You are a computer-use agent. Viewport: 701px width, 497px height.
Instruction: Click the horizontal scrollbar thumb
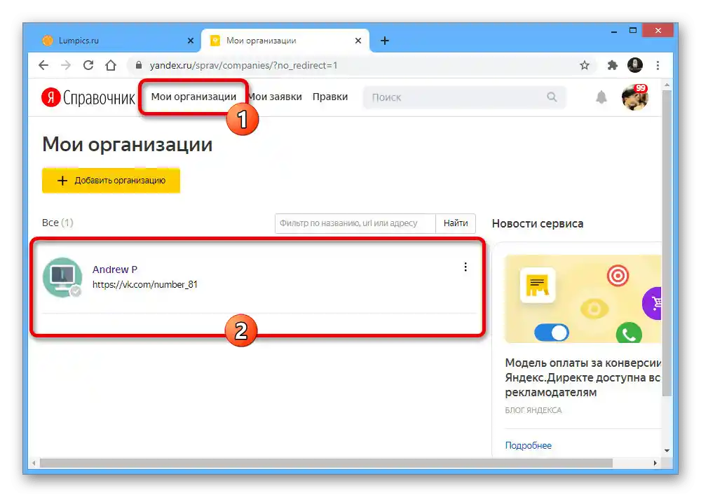click(x=326, y=463)
